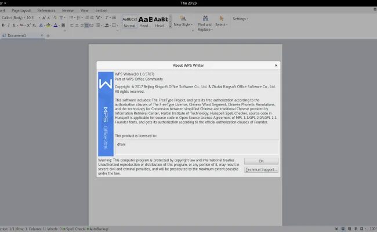Viewport: 377px width, 232px height.
Task: Click the Words: 0 count in status bar
Action: coord(55,229)
